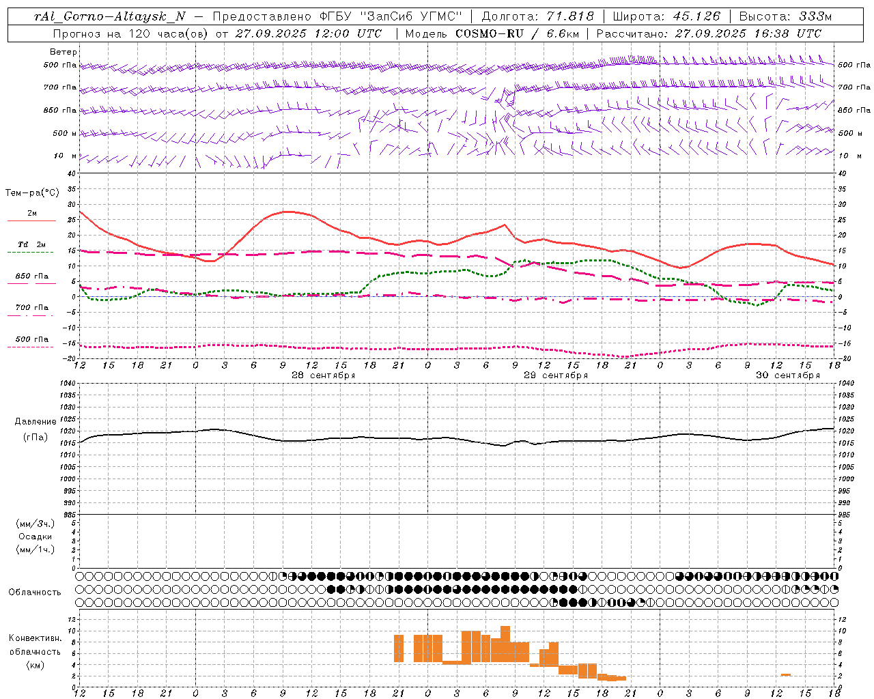Click the 2м temperature legend entry
The width and height of the screenshot is (874, 699).
(x=32, y=214)
